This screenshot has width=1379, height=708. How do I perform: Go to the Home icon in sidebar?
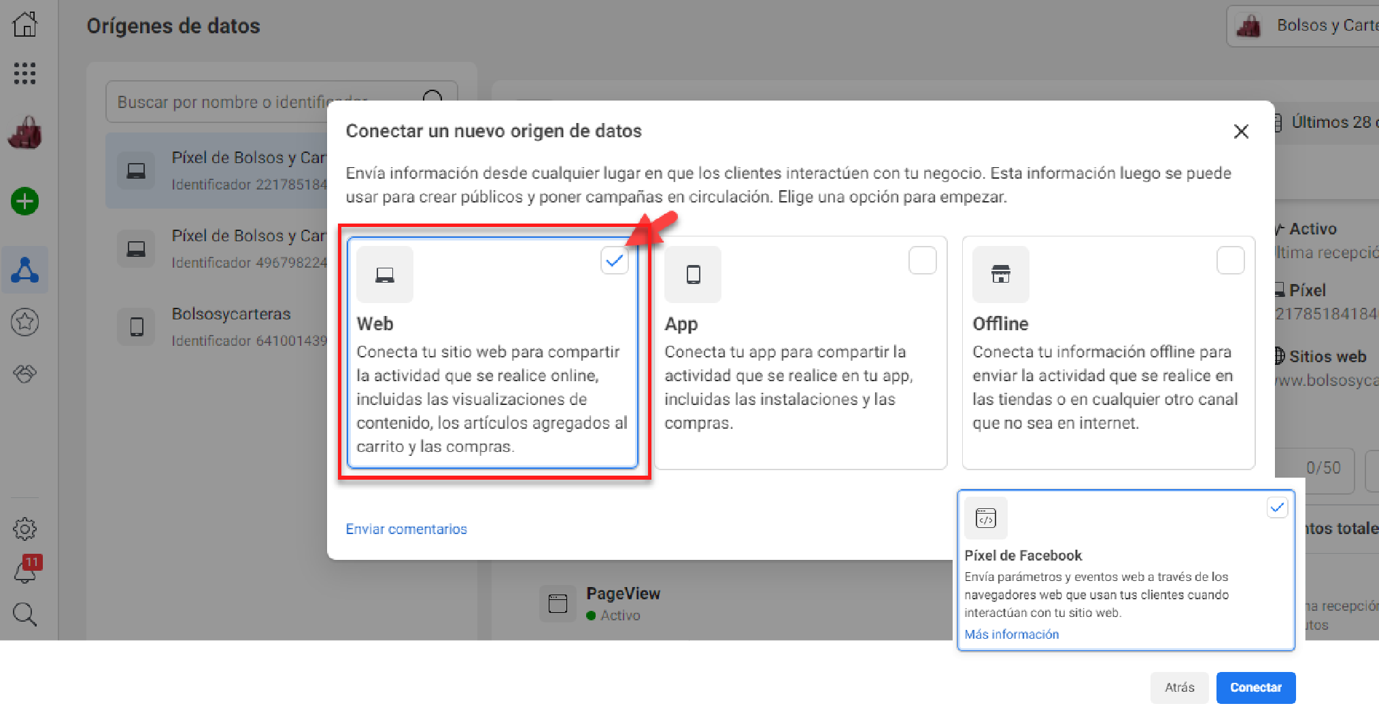tap(25, 24)
